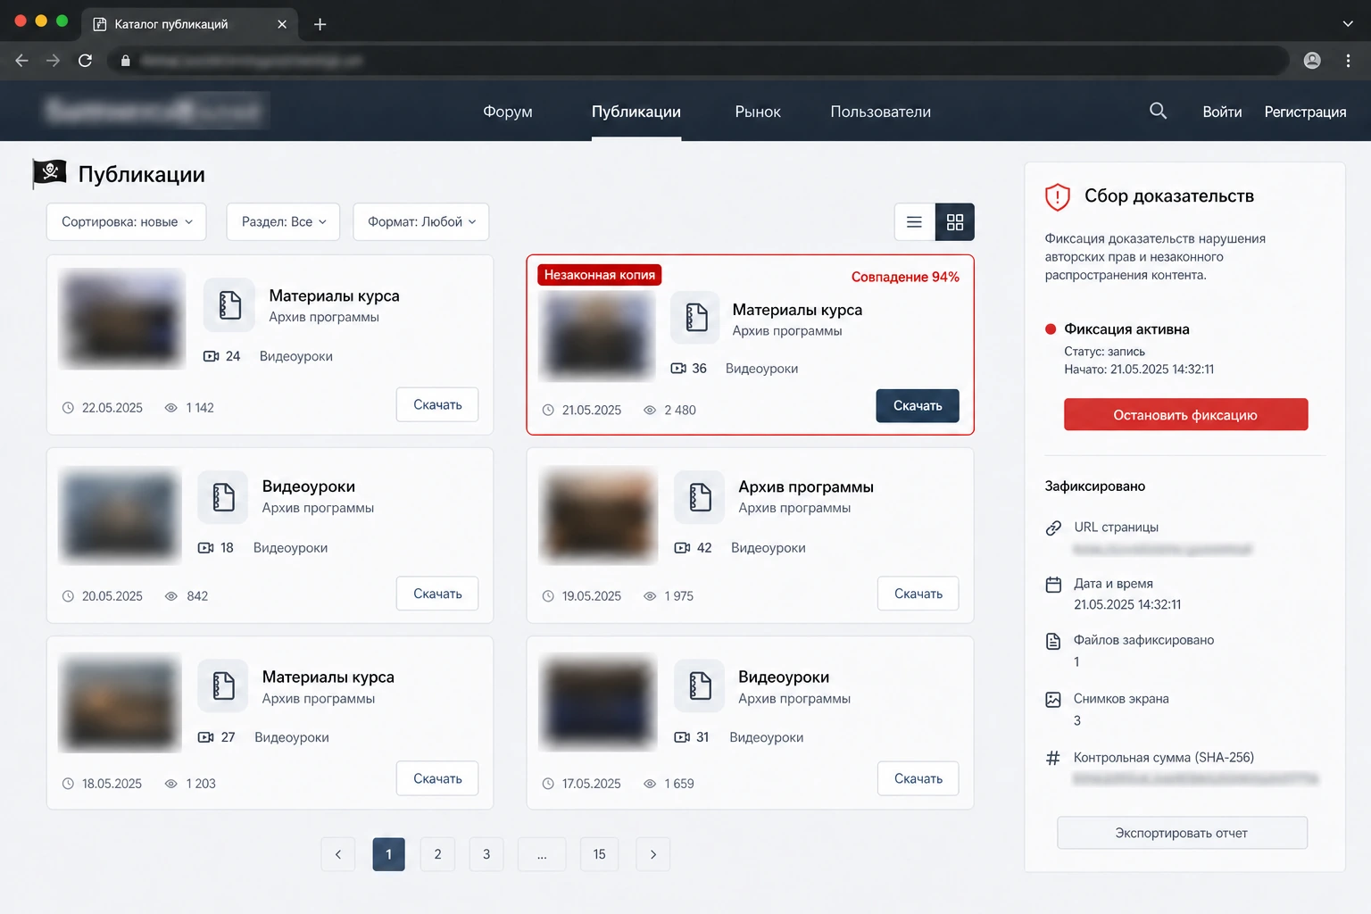This screenshot has height=914, width=1371.
Task: Go to pagination page 15
Action: [x=599, y=854]
